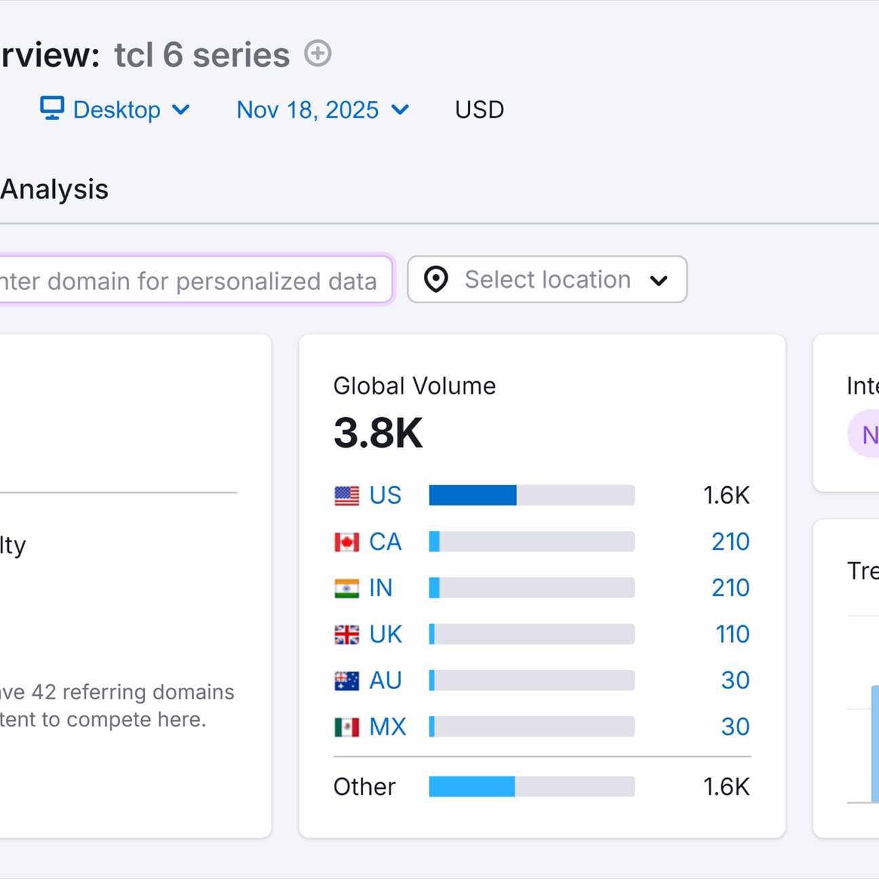
Task: Click the plus icon beside tcl 6 series
Action: [317, 54]
